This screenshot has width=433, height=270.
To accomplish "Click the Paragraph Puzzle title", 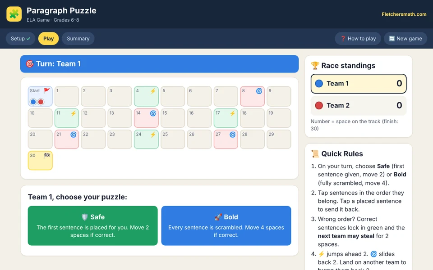I will [61, 10].
